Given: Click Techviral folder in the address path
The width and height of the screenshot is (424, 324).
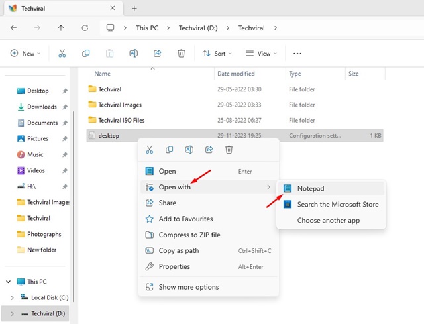Looking at the screenshot, I should 252,28.
